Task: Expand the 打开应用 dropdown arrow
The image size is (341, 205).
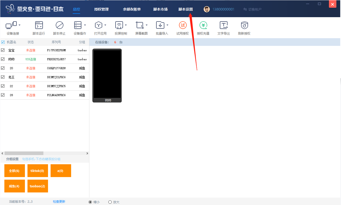Action: click(x=105, y=25)
